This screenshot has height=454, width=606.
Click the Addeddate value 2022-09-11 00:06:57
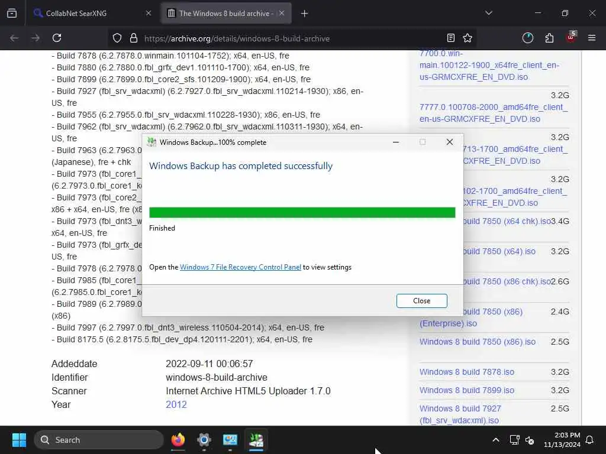[209, 364]
